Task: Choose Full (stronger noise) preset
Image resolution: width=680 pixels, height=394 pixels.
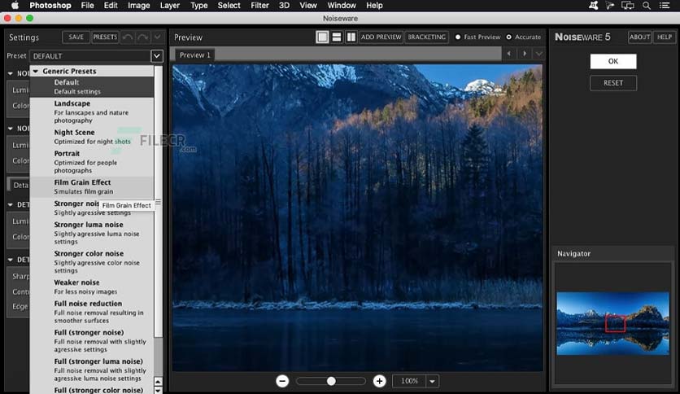Action: pos(92,340)
